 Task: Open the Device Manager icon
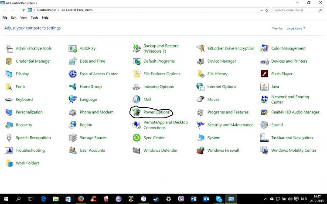(x=201, y=61)
